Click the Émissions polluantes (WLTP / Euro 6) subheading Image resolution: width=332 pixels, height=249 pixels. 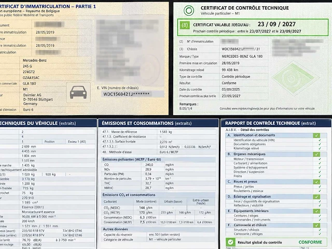click(x=132, y=159)
